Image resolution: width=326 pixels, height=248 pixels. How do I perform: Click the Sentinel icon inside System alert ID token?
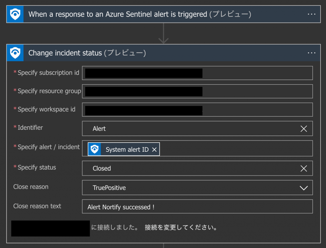[95, 149]
